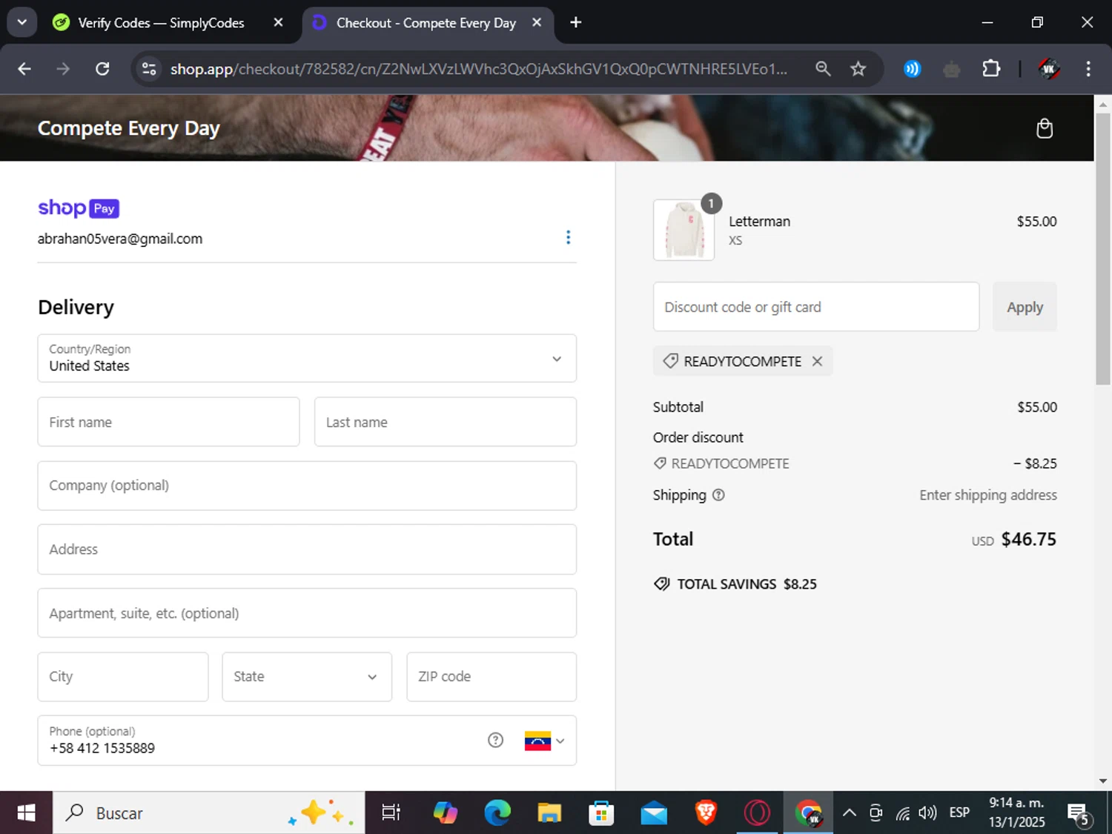
Task: Close the Checkout tab
Action: click(x=537, y=23)
